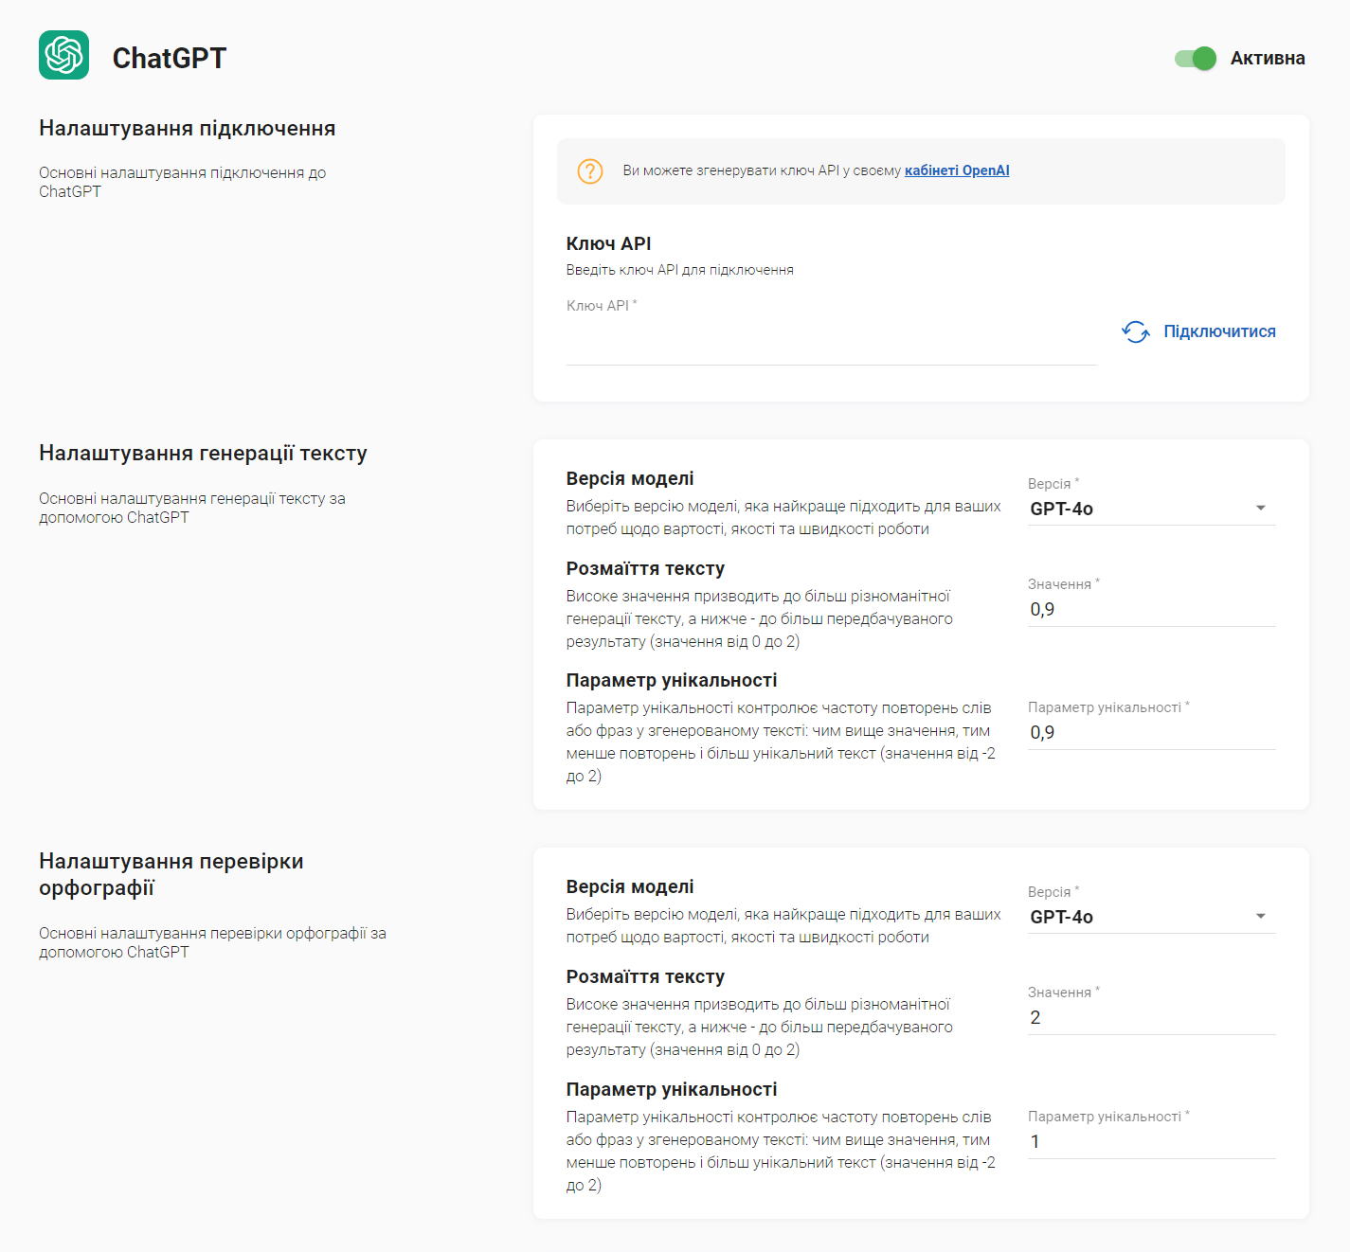
Task: Click Розмаїття тексту heading in spell check card
Action: coord(645,976)
